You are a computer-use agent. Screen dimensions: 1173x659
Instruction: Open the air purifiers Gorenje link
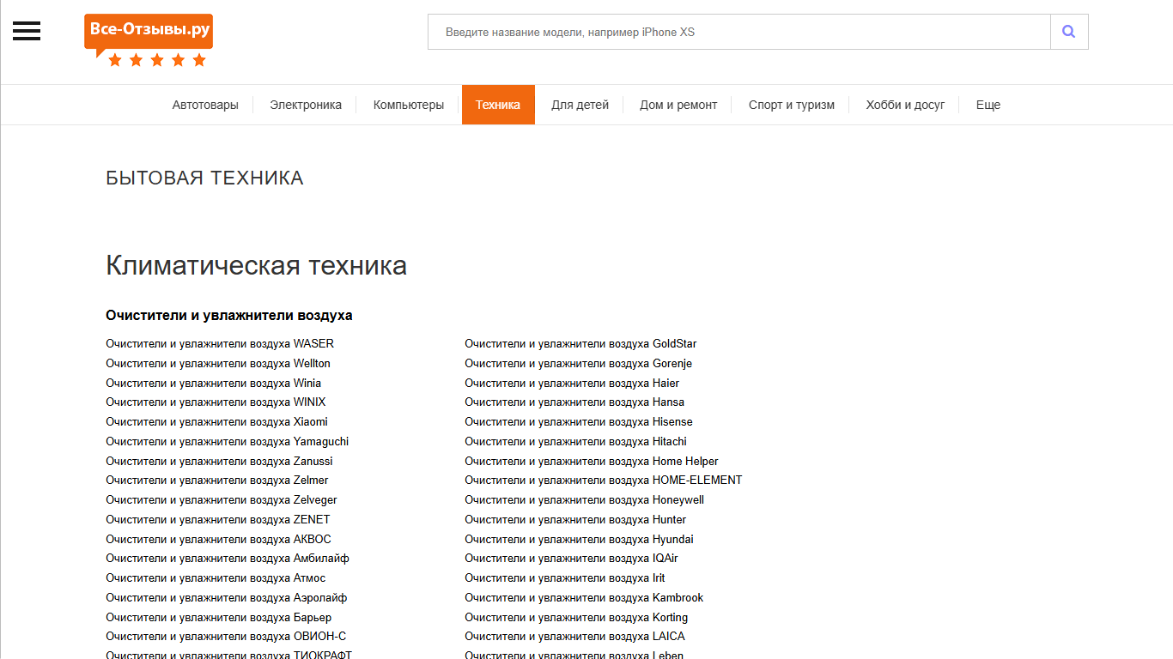pos(579,363)
